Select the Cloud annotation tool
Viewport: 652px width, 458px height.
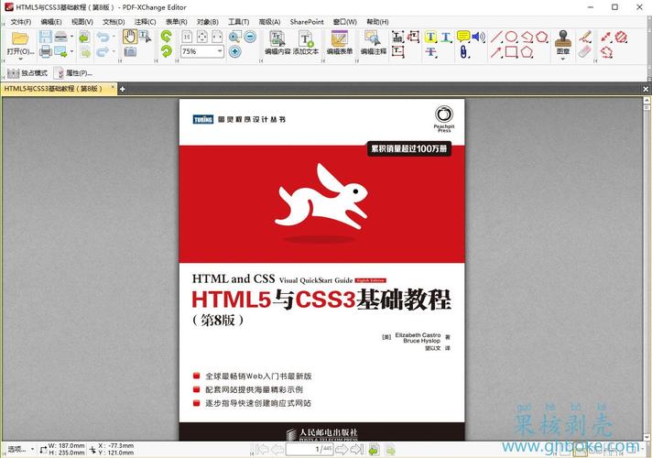tap(542, 37)
